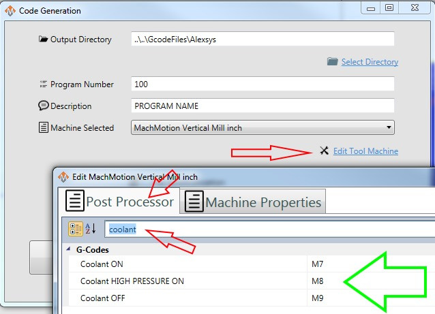Open the Machine Properties tab
This screenshot has width=435, height=314.
click(254, 202)
